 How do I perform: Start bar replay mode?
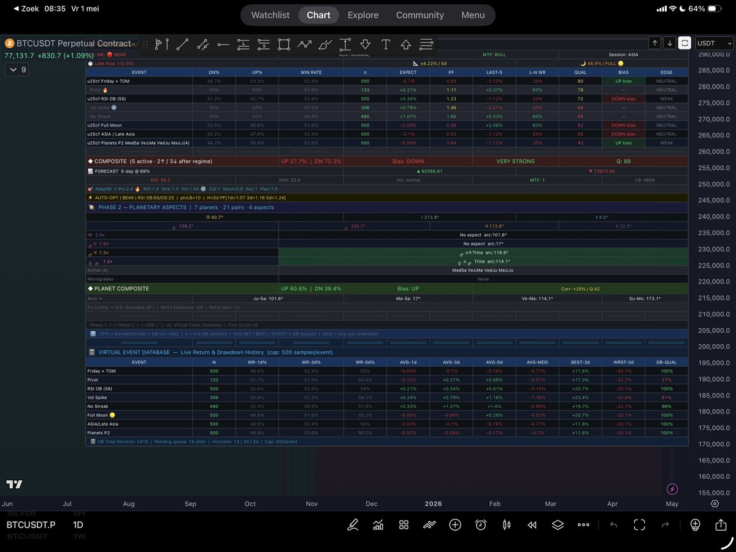(532, 525)
